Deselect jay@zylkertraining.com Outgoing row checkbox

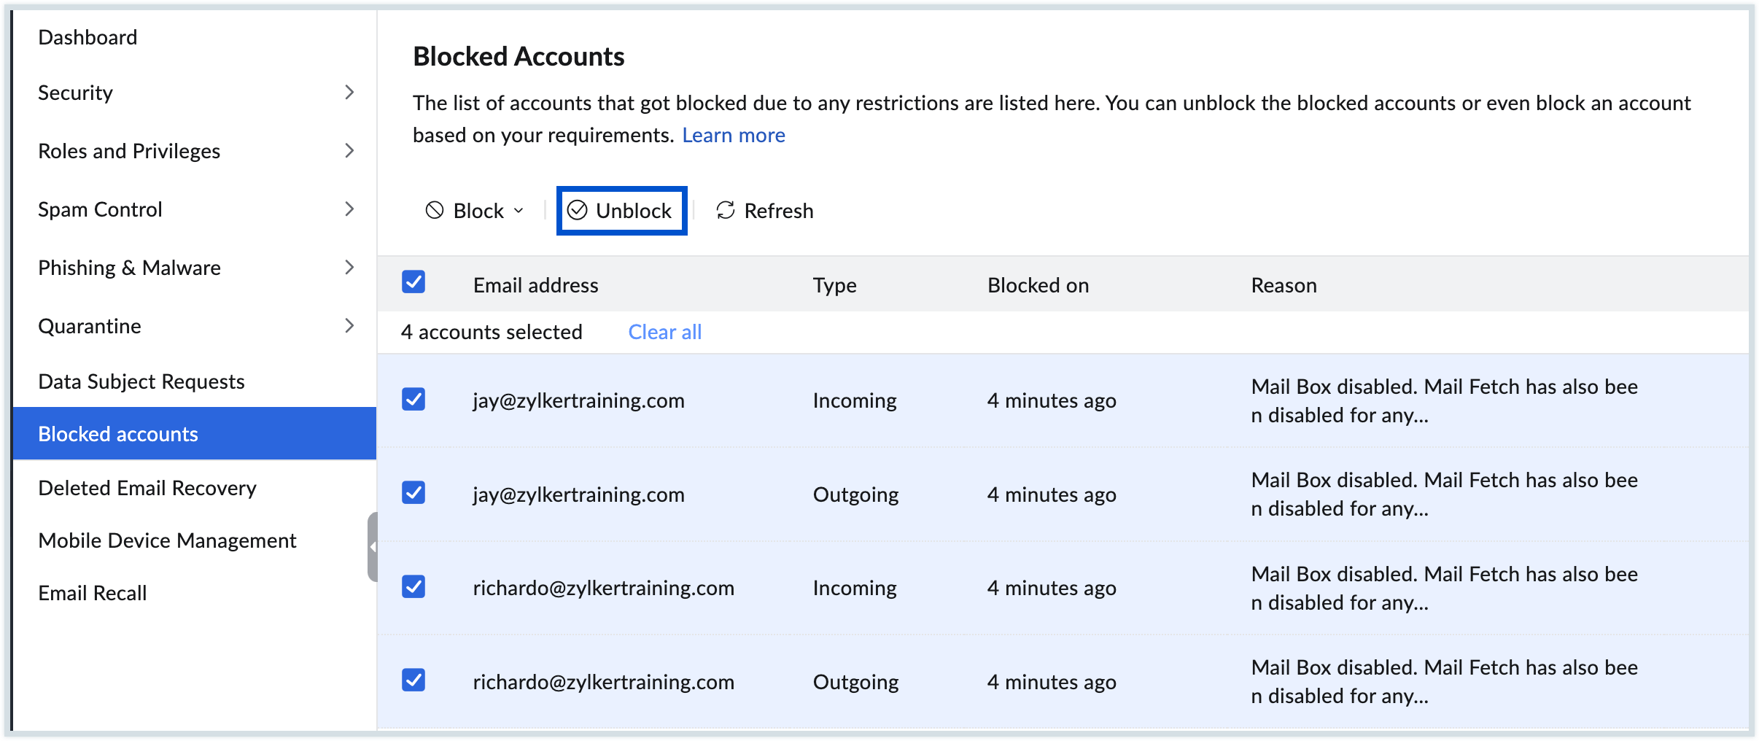tap(413, 493)
